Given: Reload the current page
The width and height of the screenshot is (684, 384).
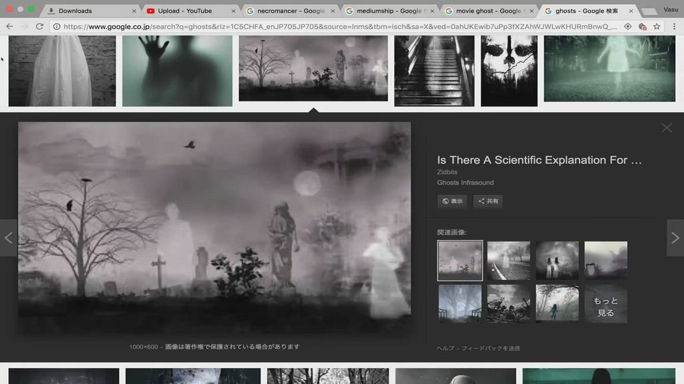Looking at the screenshot, I should (x=40, y=27).
